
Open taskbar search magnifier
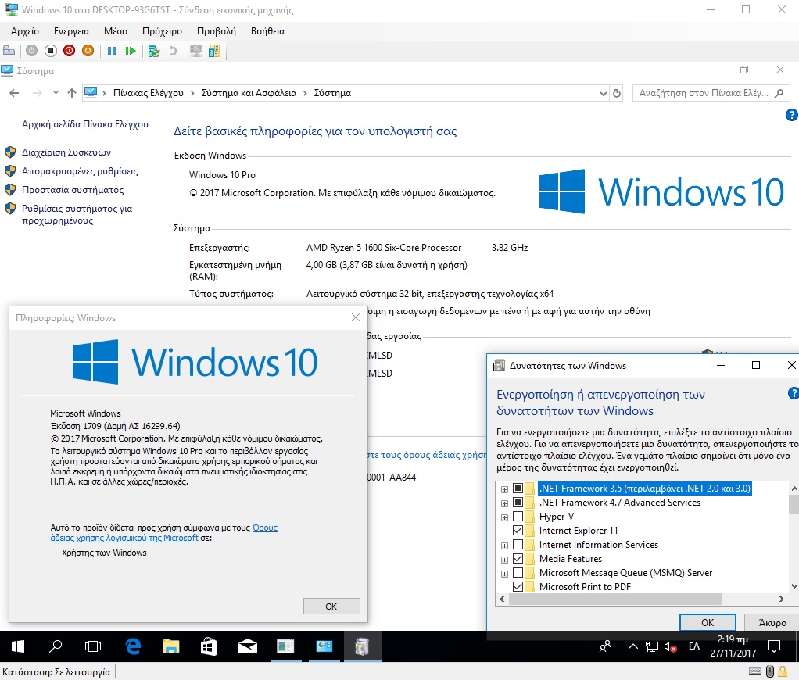(55, 646)
